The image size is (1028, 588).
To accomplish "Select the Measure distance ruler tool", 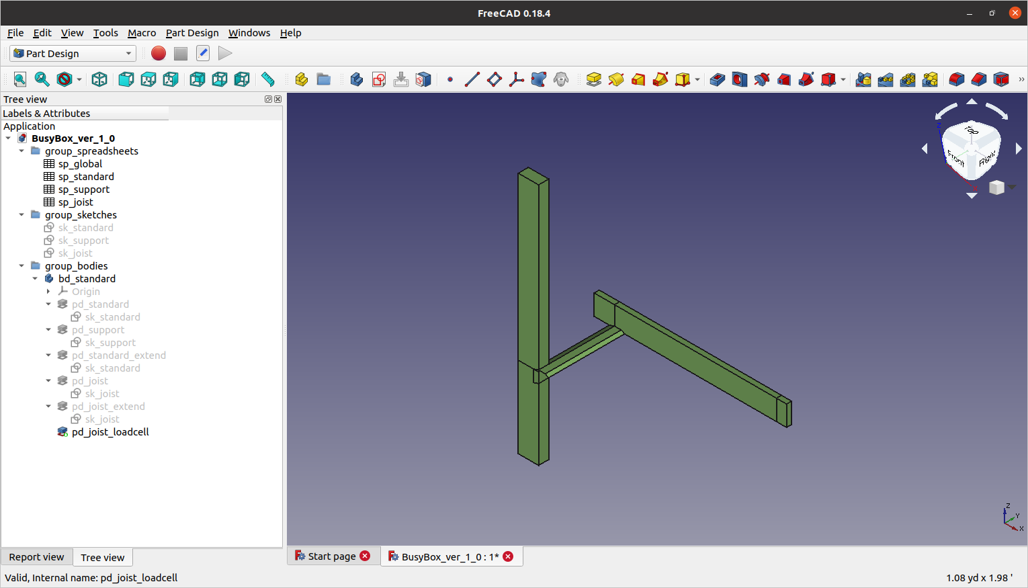I will click(x=268, y=79).
